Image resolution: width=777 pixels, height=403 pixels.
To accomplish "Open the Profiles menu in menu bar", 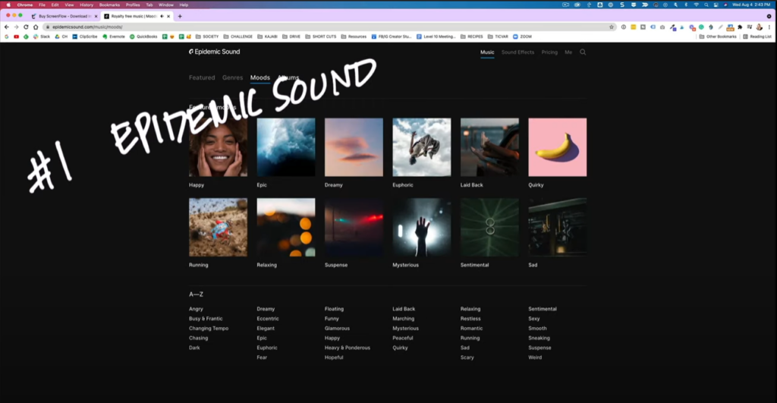I will coord(133,5).
